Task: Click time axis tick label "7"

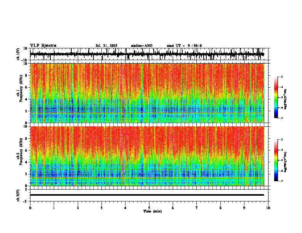Action: (x=197, y=208)
